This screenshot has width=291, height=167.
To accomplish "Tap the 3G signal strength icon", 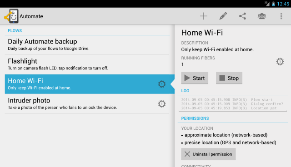I will [x=267, y=4].
